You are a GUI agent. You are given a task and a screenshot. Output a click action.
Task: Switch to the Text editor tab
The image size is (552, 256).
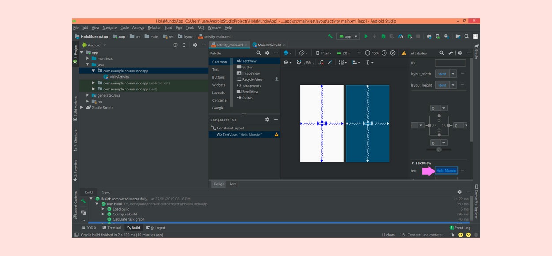coord(233,184)
